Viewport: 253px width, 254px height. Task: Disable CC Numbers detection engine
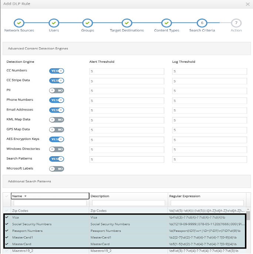pyautogui.click(x=57, y=71)
